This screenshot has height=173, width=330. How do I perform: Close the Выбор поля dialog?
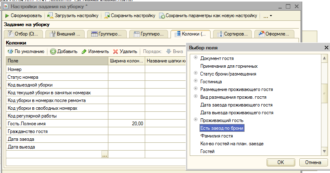326,48
